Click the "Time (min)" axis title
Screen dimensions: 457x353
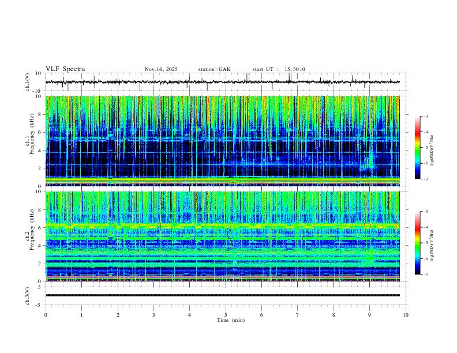pos(231,320)
